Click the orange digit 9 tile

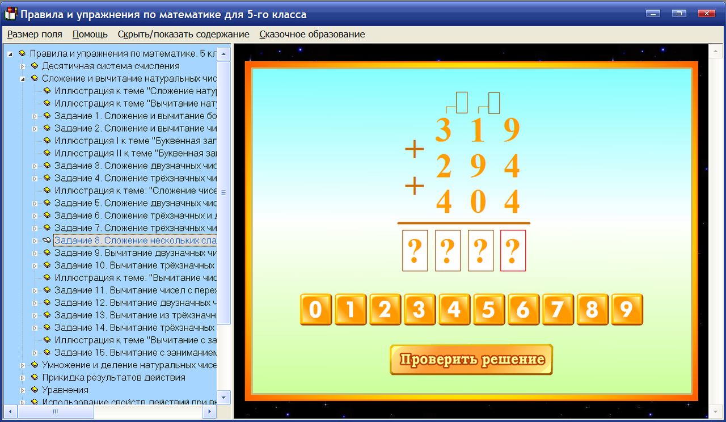click(x=627, y=310)
